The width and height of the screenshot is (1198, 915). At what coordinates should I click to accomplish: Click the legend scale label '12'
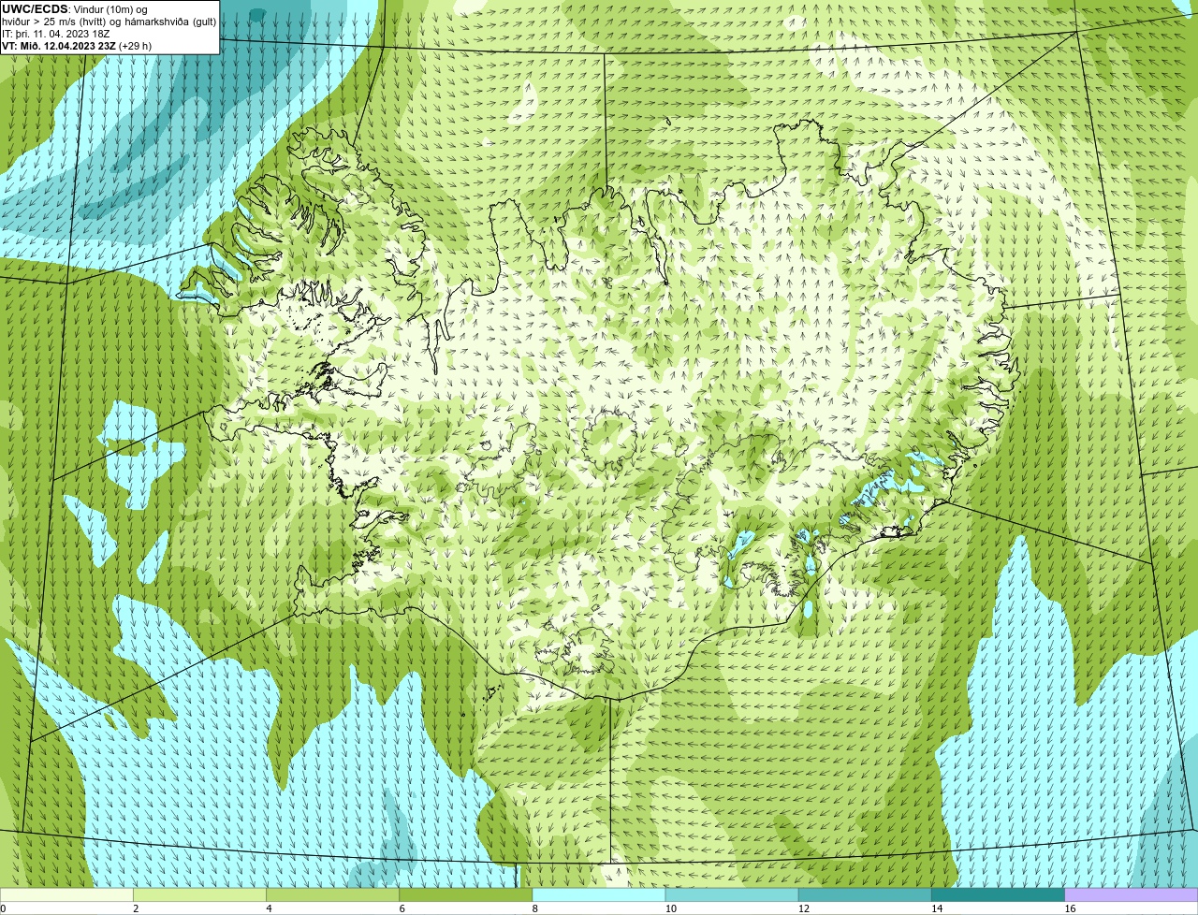(803, 908)
